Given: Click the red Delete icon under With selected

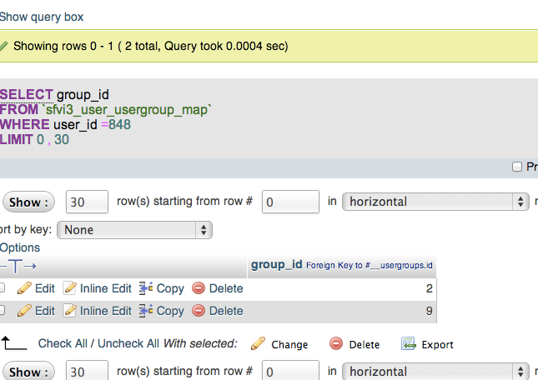Looking at the screenshot, I should (336, 343).
